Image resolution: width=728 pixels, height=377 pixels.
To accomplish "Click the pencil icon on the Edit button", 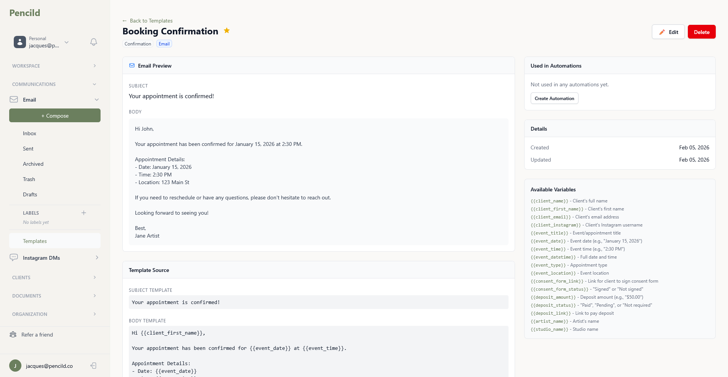I will coord(662,32).
